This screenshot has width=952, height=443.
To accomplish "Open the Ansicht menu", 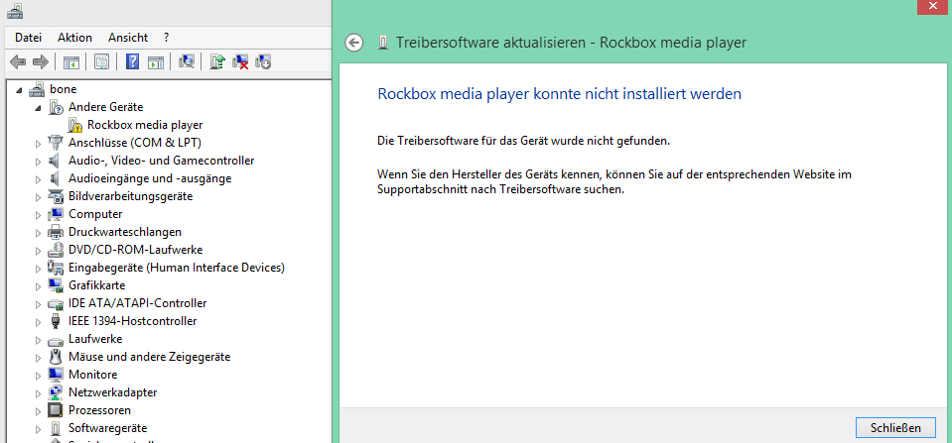I will coord(128,38).
